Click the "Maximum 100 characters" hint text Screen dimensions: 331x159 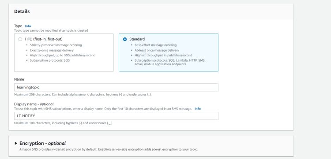pos(64,123)
